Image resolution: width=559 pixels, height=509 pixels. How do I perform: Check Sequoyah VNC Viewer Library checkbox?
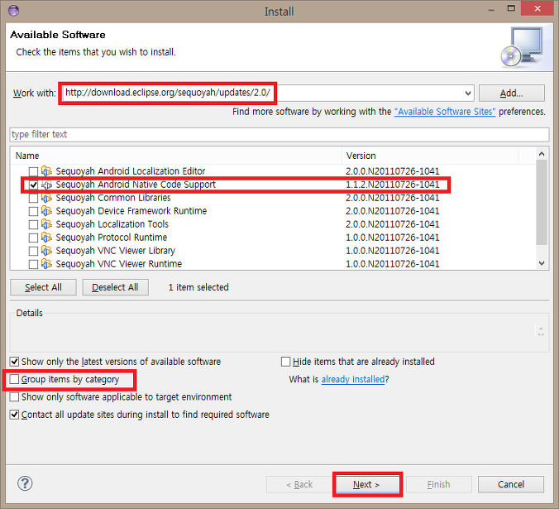(x=33, y=251)
